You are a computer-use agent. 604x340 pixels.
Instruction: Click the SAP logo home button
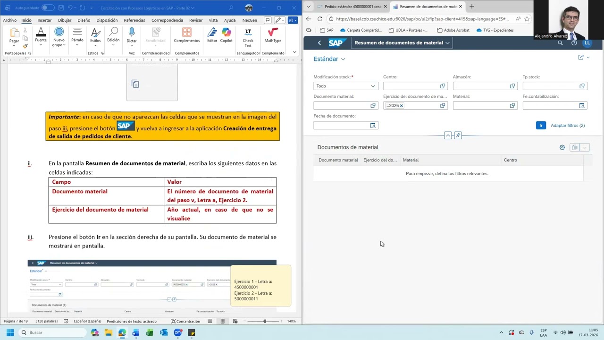(x=336, y=43)
